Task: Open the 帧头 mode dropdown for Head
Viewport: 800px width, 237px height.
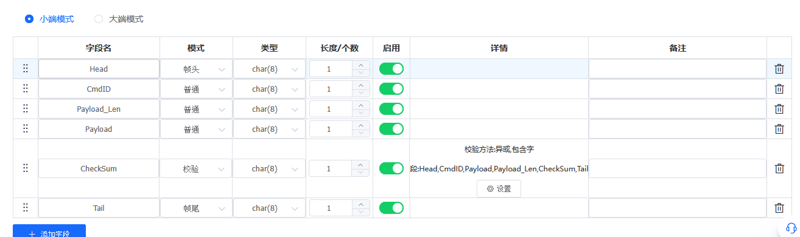Action: 196,69
